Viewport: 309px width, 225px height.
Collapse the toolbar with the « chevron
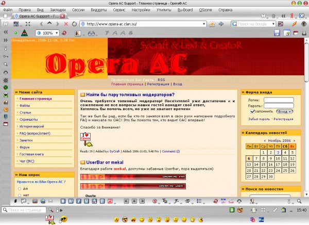[x=6, y=33]
